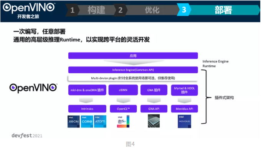Click the GNA API block

[154, 109]
